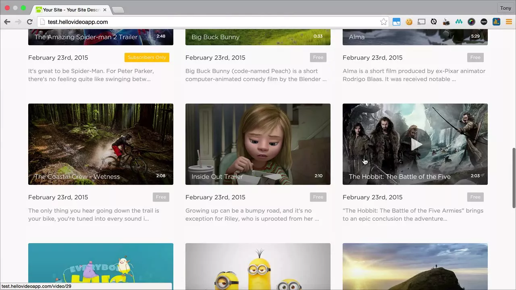Select the Your Site tab

71,10
